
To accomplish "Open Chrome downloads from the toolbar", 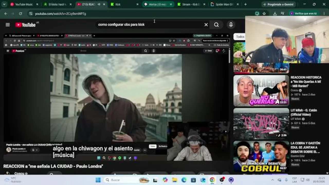I will pos(275,14).
